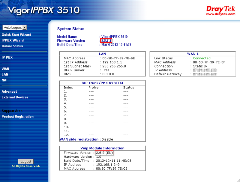Click Voip build date 2012-12-11 11:45:08
This screenshot has width=240, height=182.
(114, 161)
